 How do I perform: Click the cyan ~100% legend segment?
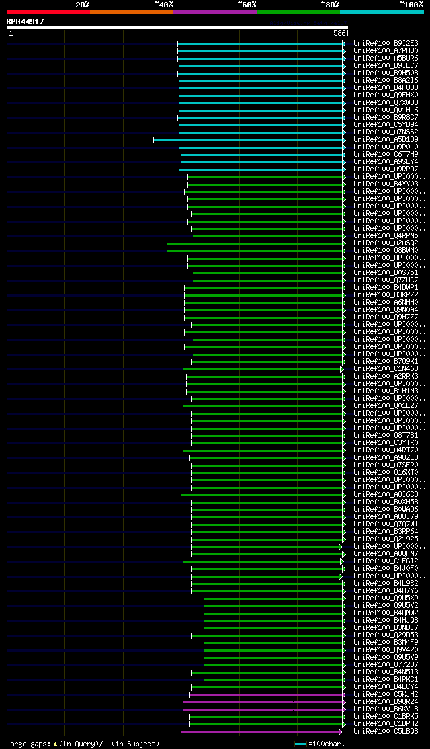click(x=382, y=12)
